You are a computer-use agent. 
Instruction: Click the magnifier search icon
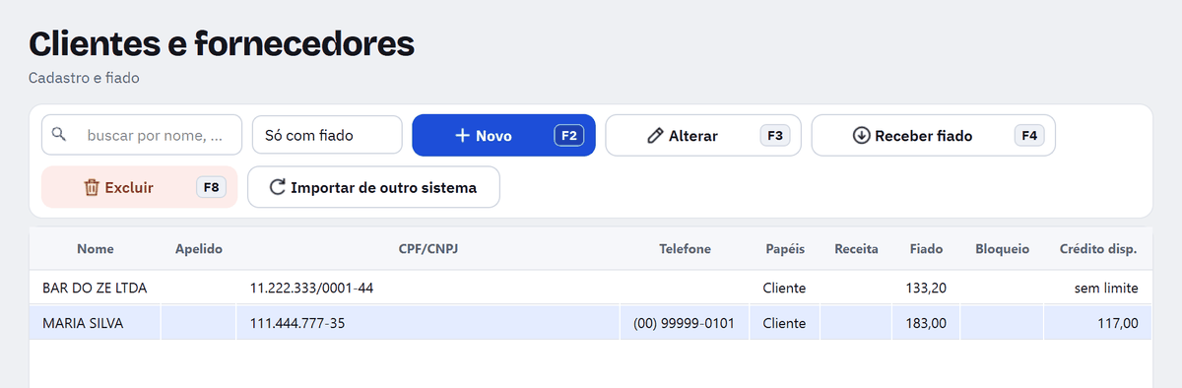point(60,135)
